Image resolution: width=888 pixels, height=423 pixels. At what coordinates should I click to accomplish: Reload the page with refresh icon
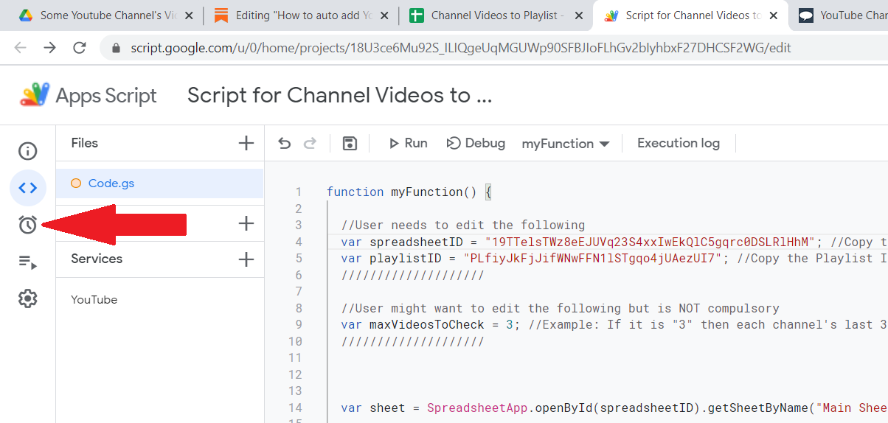(80, 48)
